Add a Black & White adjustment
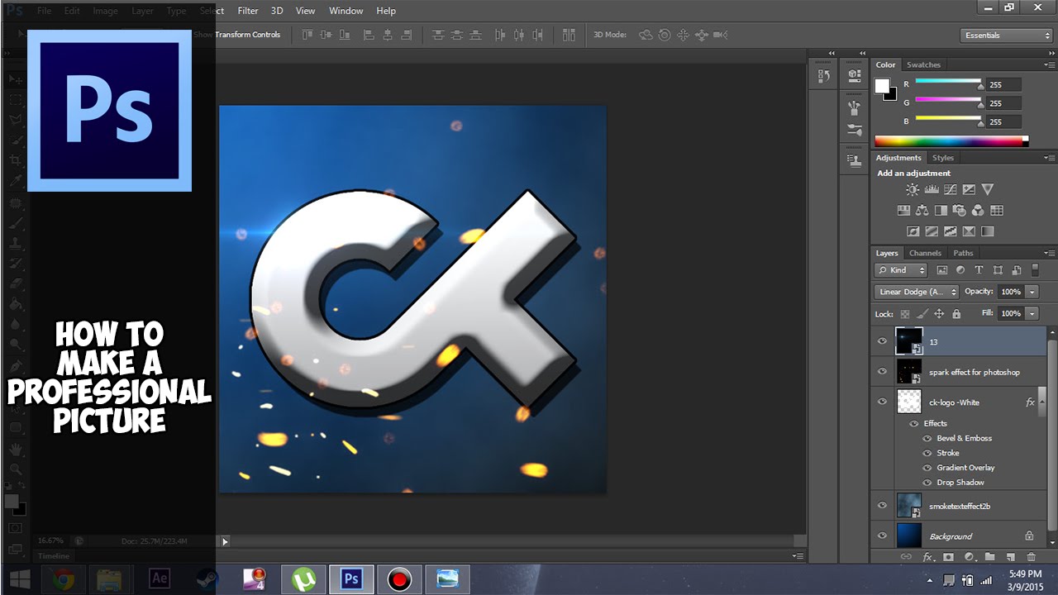 941,211
